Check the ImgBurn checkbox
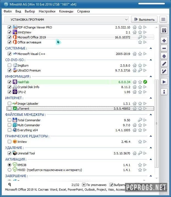 [x=10, y=65]
